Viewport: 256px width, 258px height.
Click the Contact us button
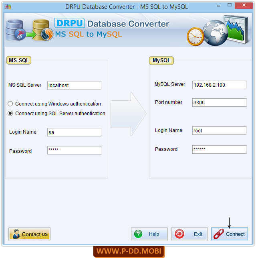point(29,234)
